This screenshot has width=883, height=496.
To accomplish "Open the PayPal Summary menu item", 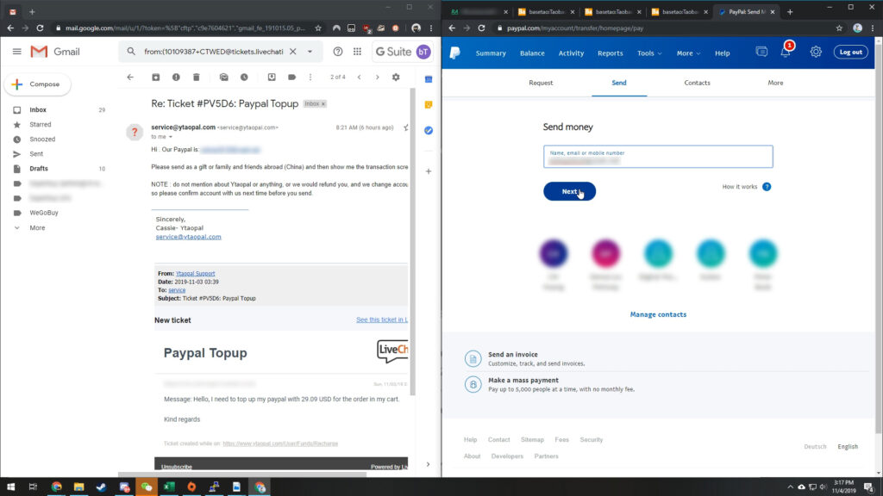I will (491, 53).
